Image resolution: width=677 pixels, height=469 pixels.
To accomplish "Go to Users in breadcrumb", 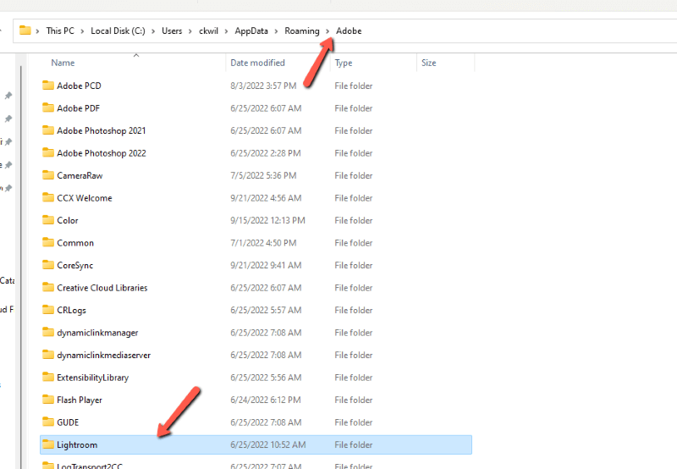I will pos(172,30).
